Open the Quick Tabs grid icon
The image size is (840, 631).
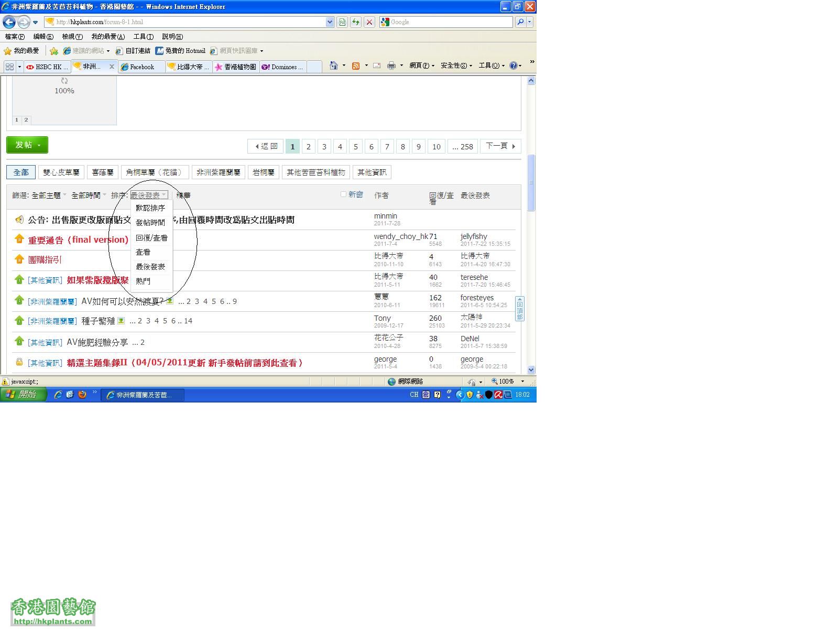point(9,67)
